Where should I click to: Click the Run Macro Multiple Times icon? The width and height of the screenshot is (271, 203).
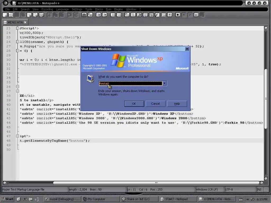tap(196, 15)
